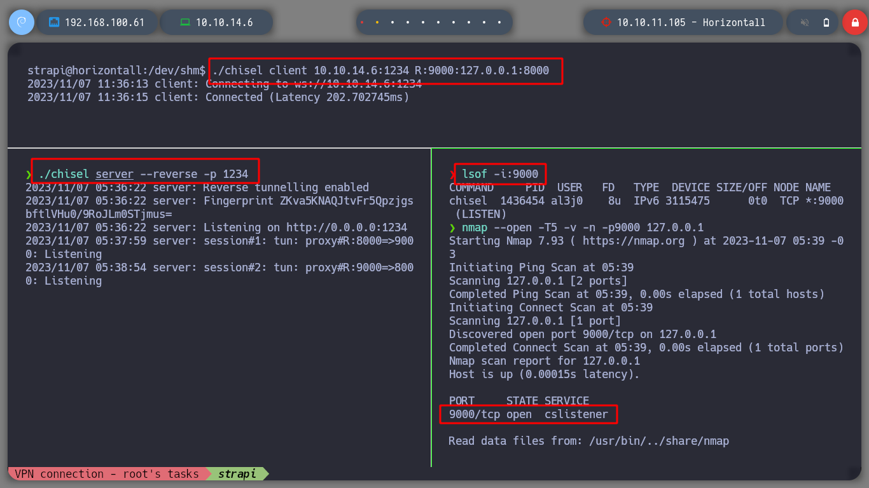Click the Initiating Connect Scan at 05:39 line

[551, 308]
